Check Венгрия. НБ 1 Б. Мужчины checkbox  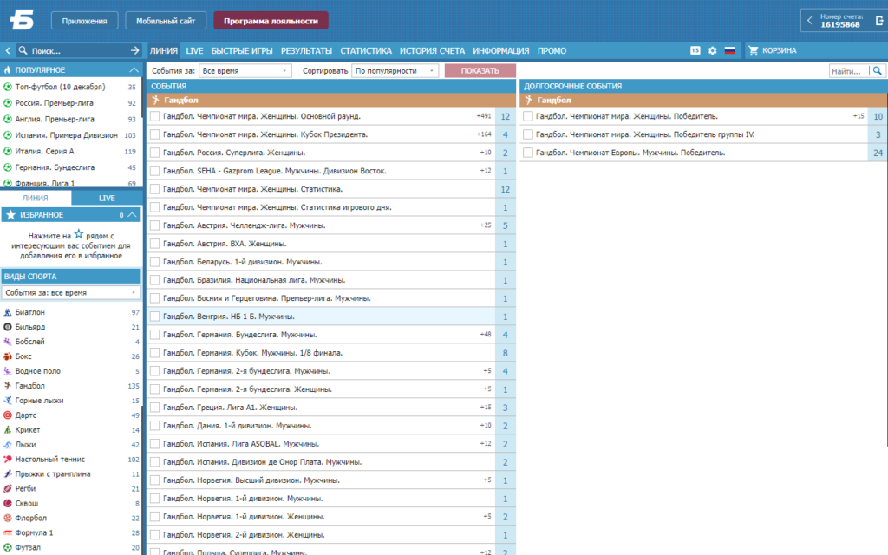154,317
